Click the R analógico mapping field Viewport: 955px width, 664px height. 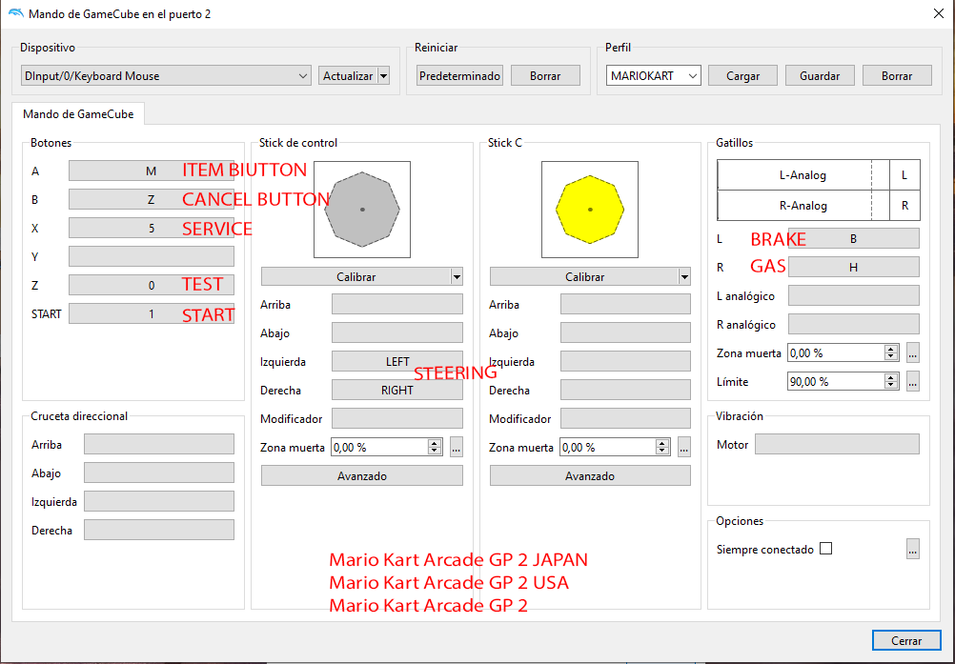click(x=853, y=325)
